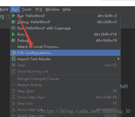Image resolution: width=135 pixels, height=117 pixels.
Task: Choose Run 'HelloWord' with Coverage
Action: coord(65,28)
